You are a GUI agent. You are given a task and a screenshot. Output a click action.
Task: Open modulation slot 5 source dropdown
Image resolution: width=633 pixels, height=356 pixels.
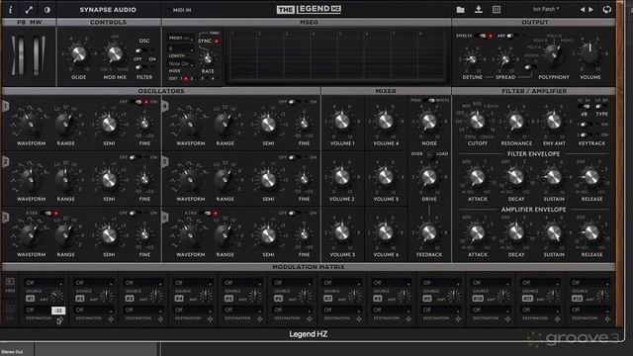coord(242,283)
